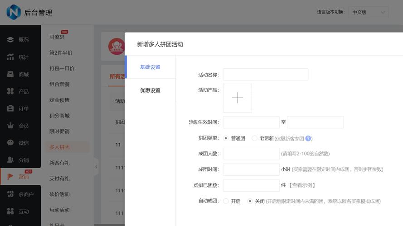Select 开启 for 自动成团
This screenshot has width=403, height=226.
226,201
